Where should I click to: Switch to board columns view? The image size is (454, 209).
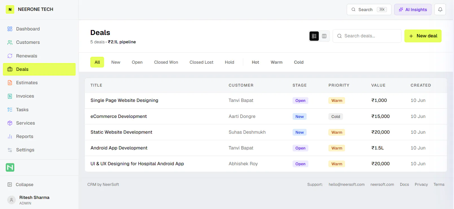click(x=324, y=36)
